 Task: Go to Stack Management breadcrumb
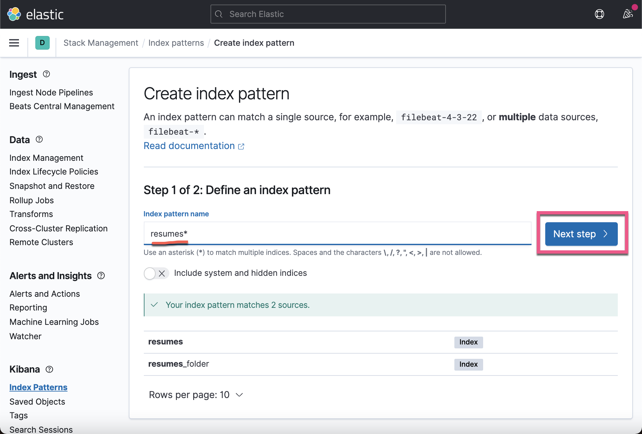click(101, 43)
